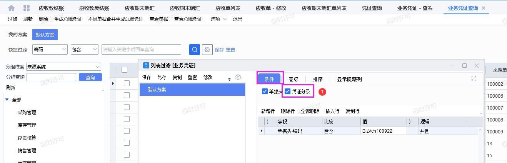Image resolution: width=507 pixels, height=163 pixels.
Task: Expand the 分组维度 来源系统 dropdown
Action: 63,67
